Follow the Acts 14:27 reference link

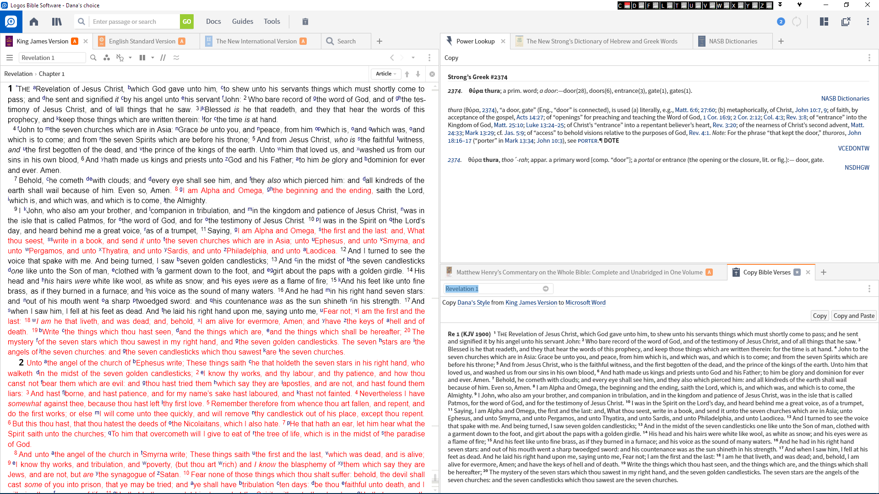click(x=530, y=118)
